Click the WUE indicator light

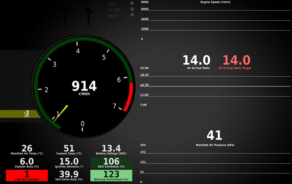132,15
